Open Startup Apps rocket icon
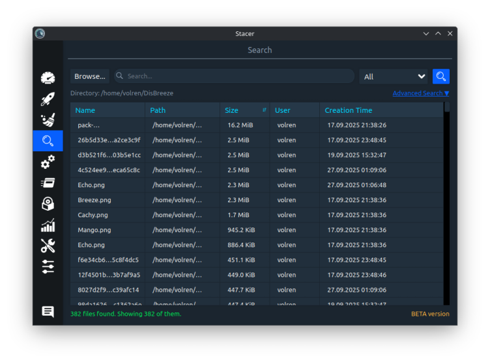The width and height of the screenshot is (490, 364). tap(48, 99)
